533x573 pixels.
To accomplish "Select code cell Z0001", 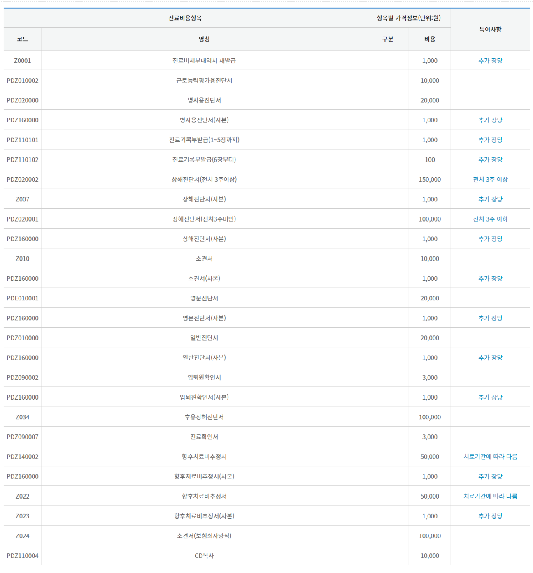I will click(x=23, y=60).
